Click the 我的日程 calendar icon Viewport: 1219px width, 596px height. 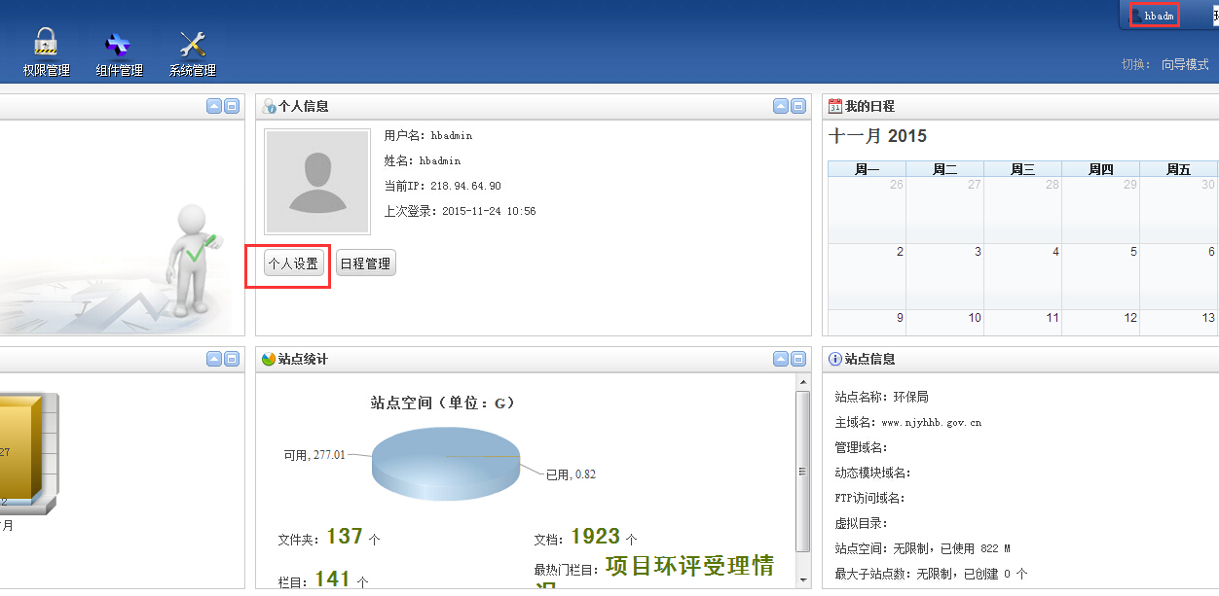coord(834,106)
